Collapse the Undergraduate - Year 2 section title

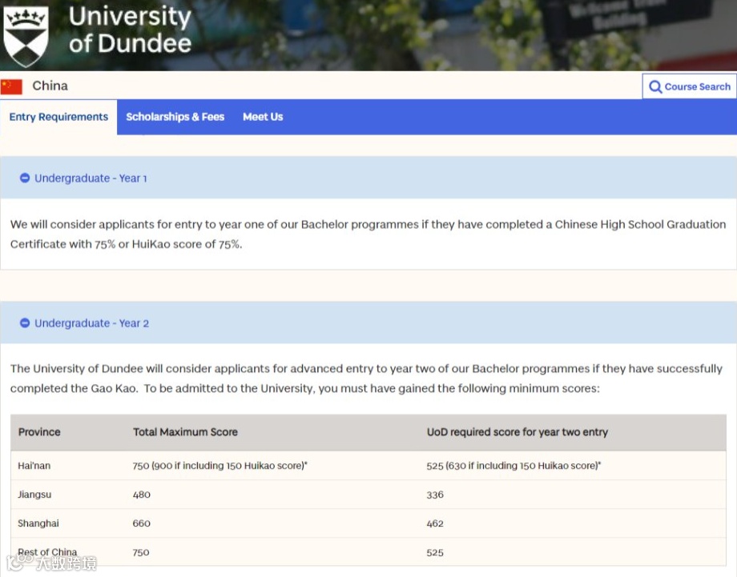pyautogui.click(x=91, y=323)
